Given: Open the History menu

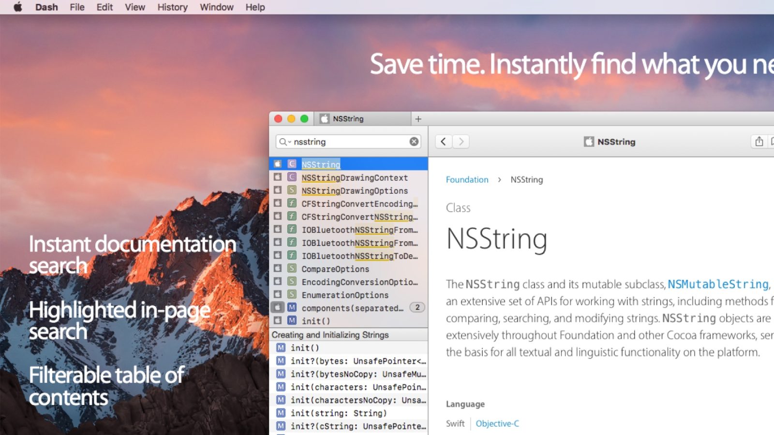Looking at the screenshot, I should coord(172,7).
